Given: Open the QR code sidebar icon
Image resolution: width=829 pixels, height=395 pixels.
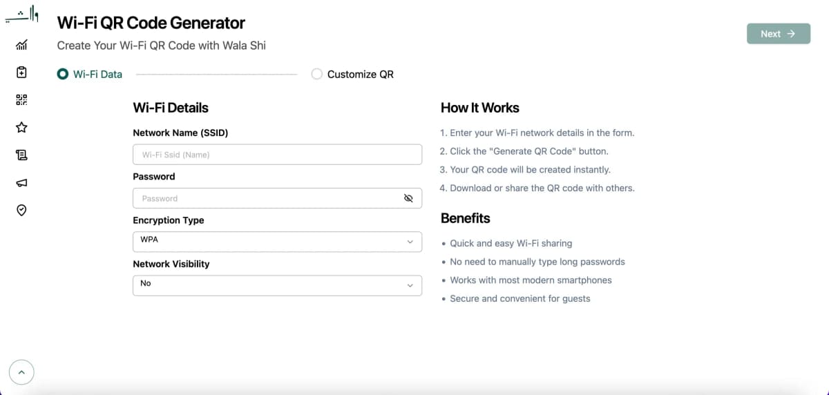Looking at the screenshot, I should (21, 100).
